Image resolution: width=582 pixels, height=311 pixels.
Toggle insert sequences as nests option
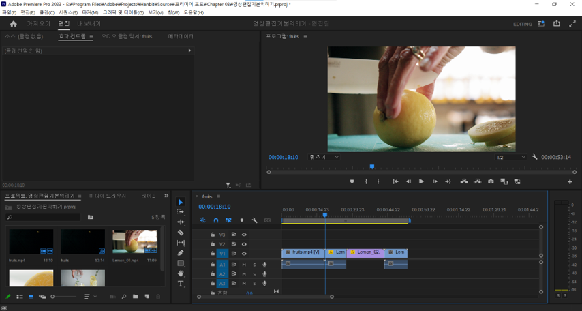tap(202, 220)
